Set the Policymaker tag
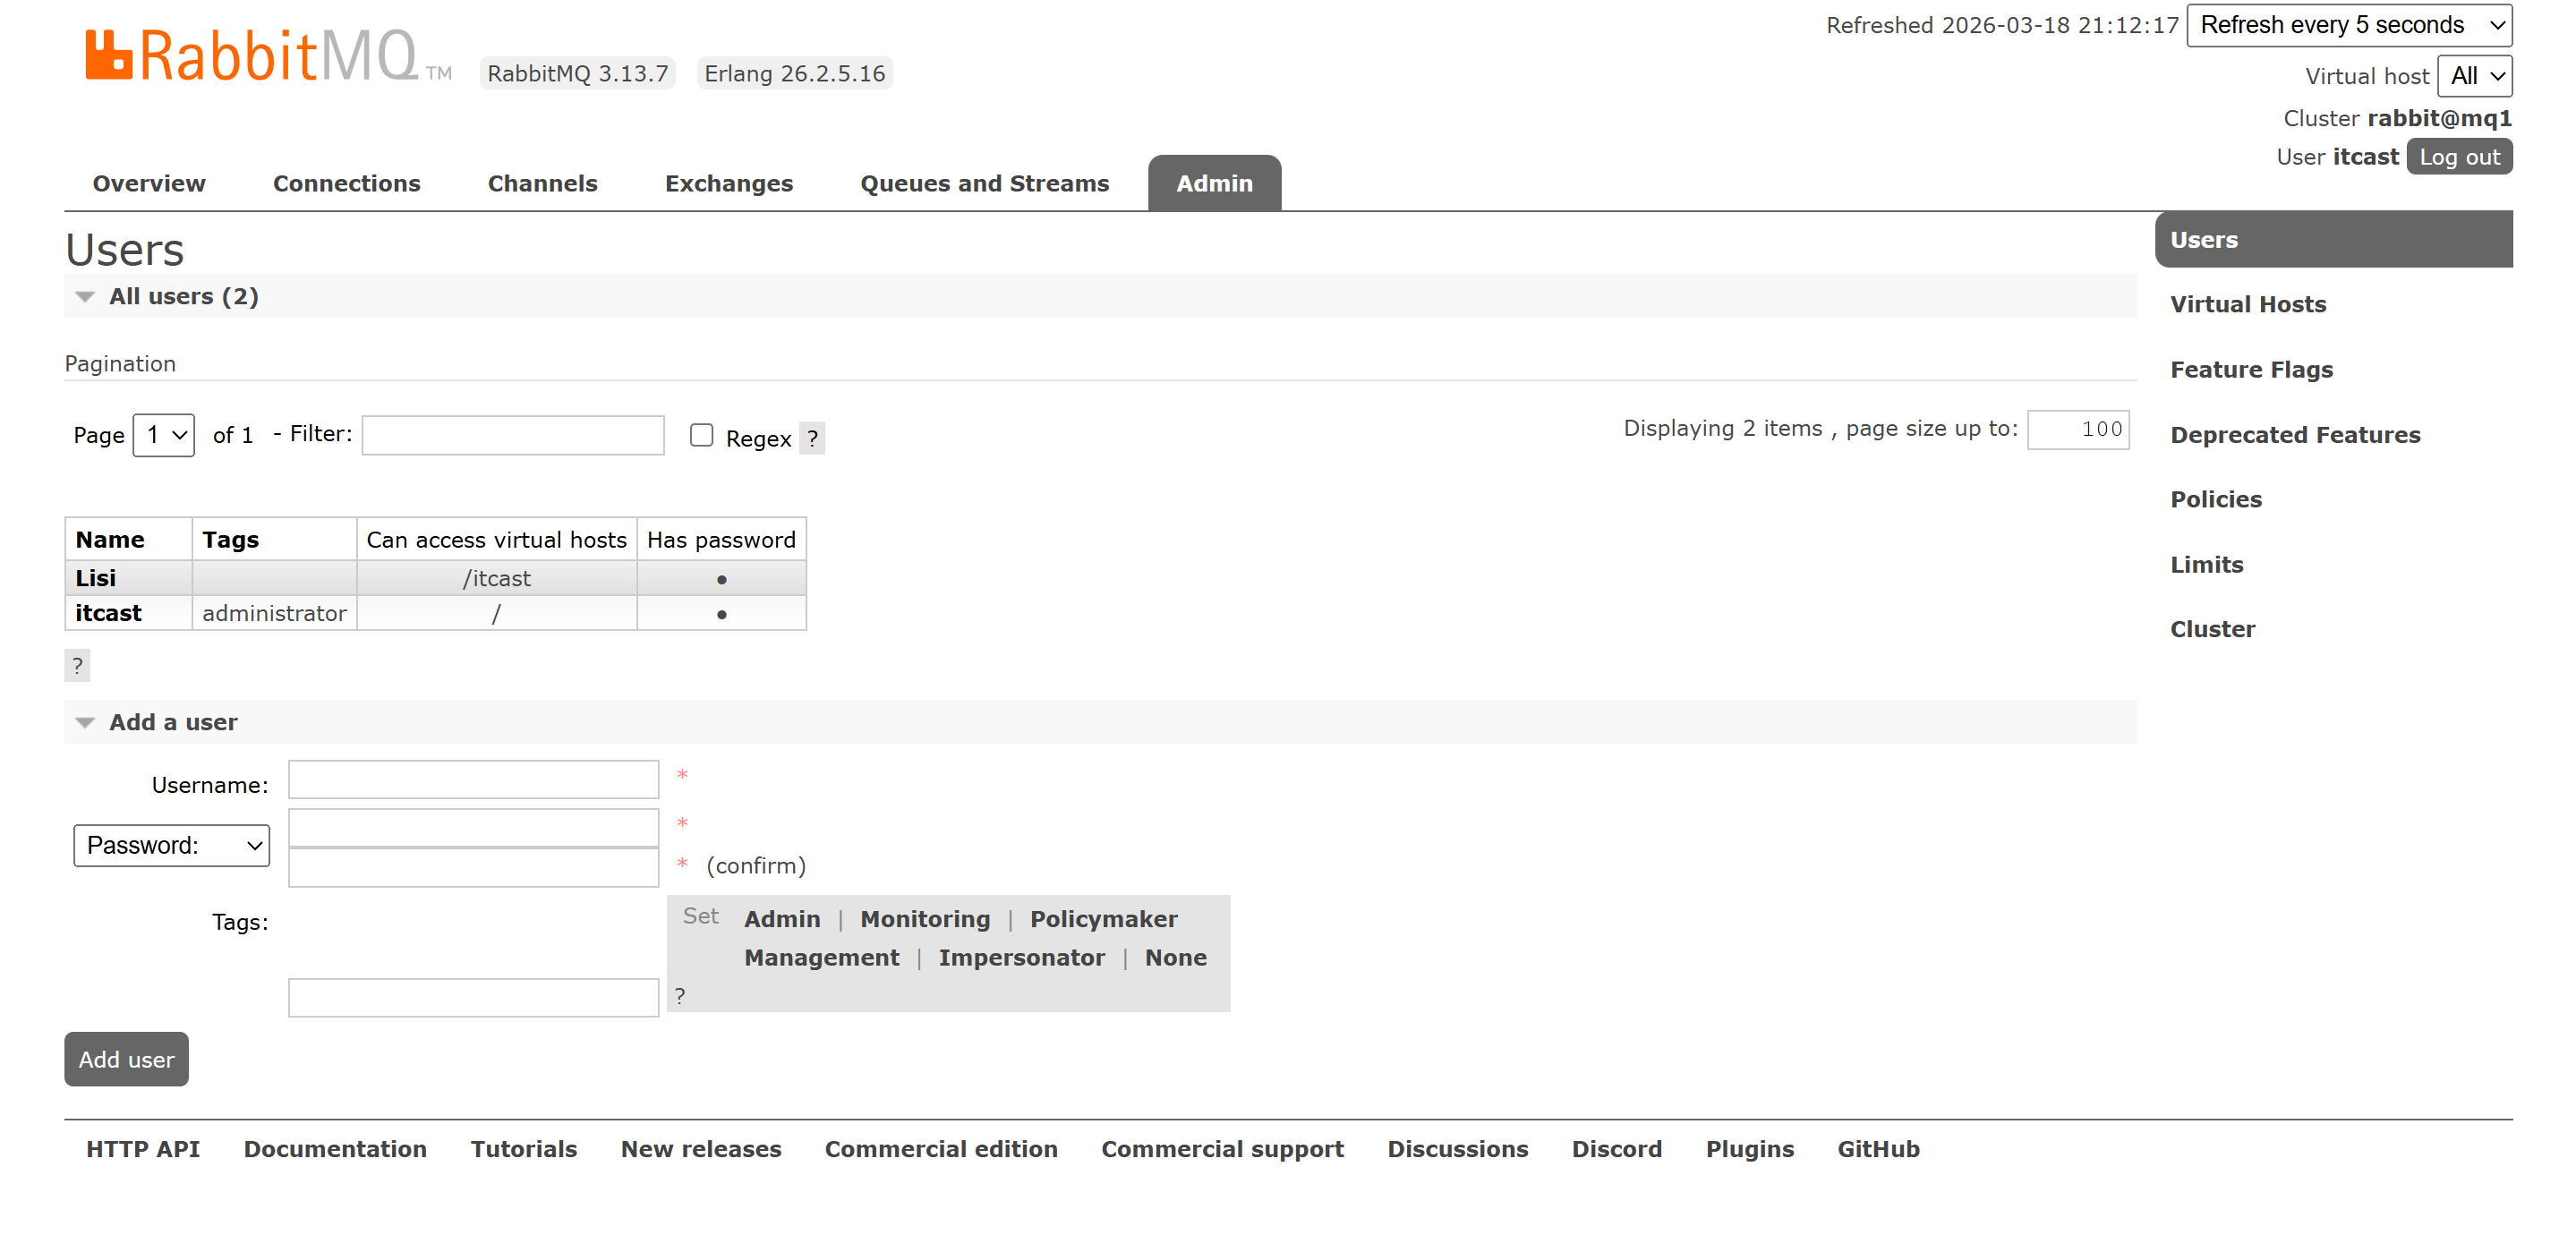2576x1235 pixels. coord(1104,919)
